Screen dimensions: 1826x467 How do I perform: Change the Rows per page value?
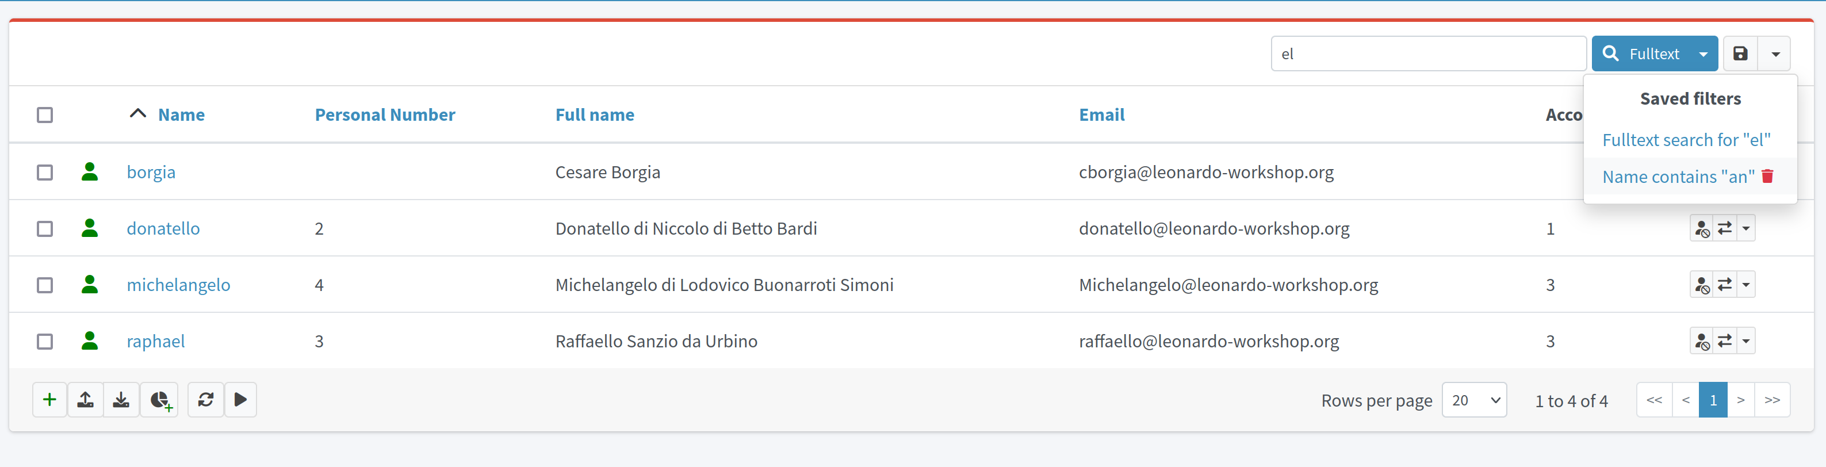click(1473, 400)
